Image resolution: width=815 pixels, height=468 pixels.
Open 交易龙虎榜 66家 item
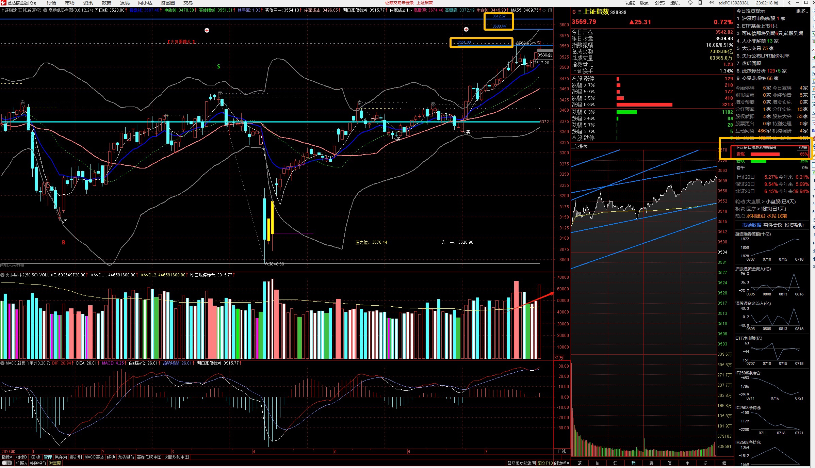click(x=757, y=78)
